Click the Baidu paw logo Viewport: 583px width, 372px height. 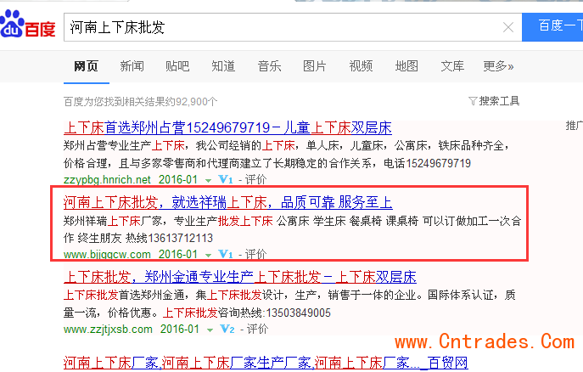[28, 24]
